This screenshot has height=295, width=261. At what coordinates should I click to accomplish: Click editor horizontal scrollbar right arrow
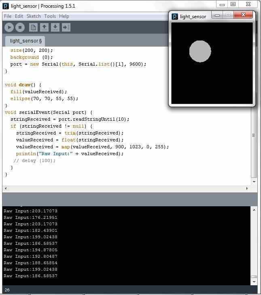(247, 188)
